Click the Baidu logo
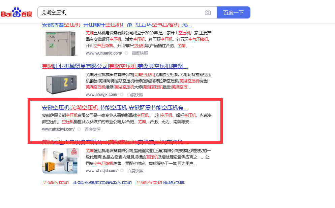This screenshot has width=335, height=208. click(x=17, y=13)
